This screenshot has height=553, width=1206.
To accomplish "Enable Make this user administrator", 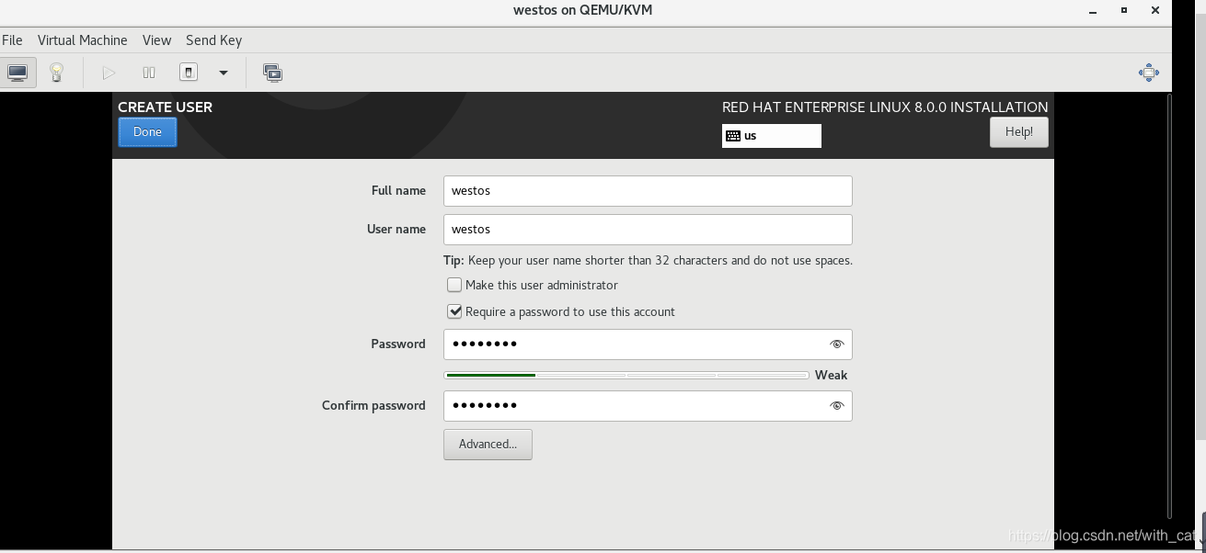I will [x=454, y=286].
